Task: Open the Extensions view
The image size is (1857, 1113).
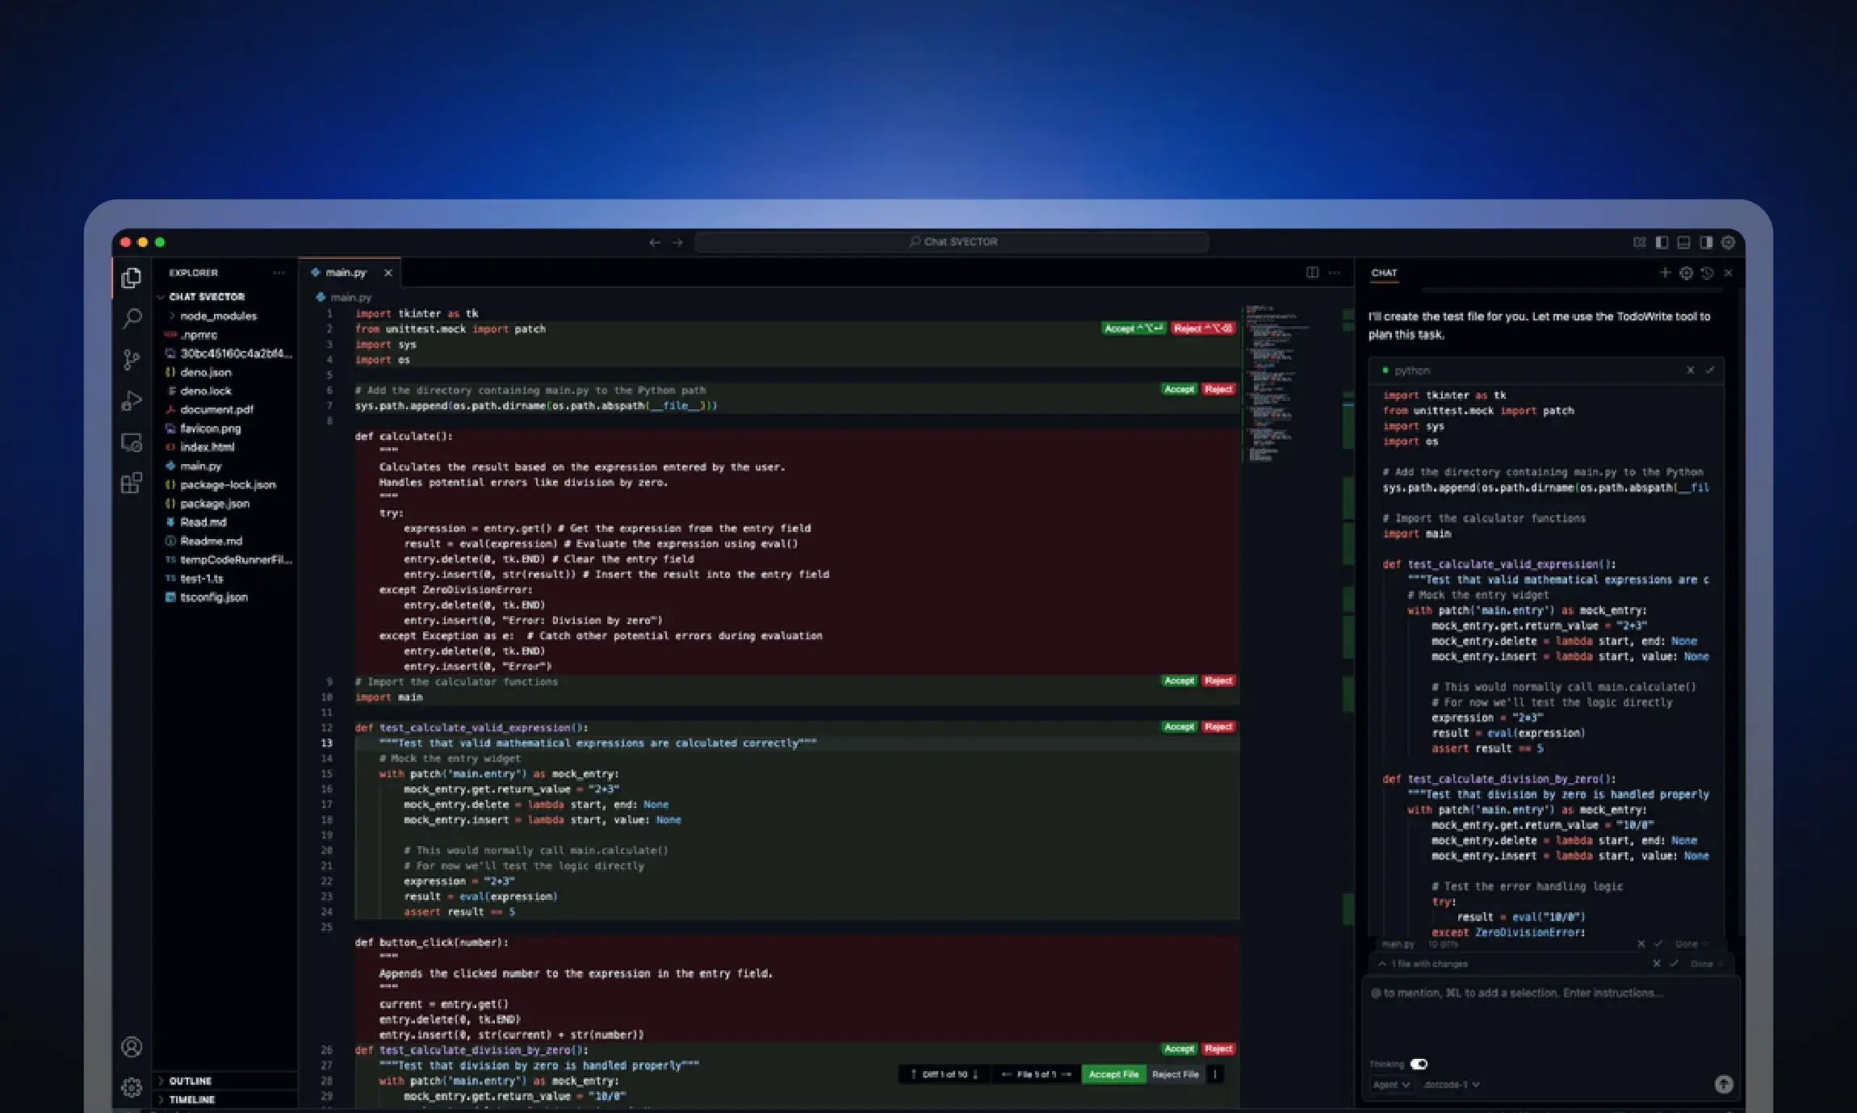Action: click(x=132, y=483)
